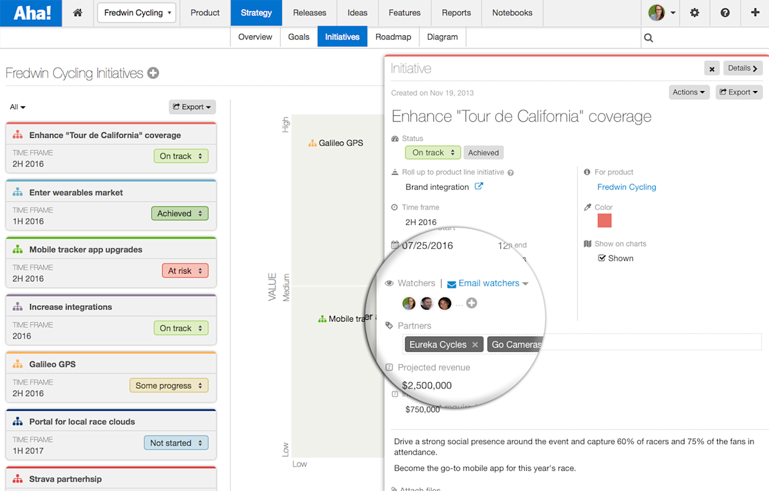
Task: Click the Portal for local race clouds icon
Action: [18, 422]
